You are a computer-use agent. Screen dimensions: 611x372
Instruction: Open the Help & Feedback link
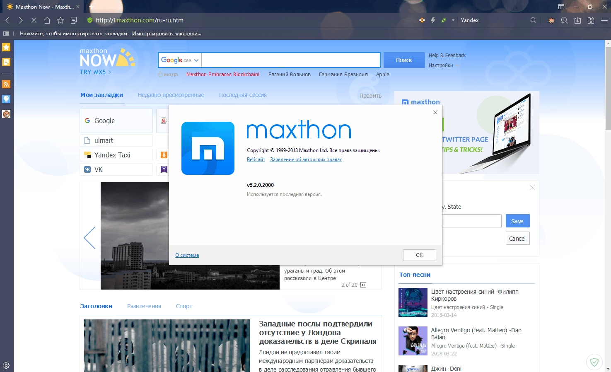(447, 56)
